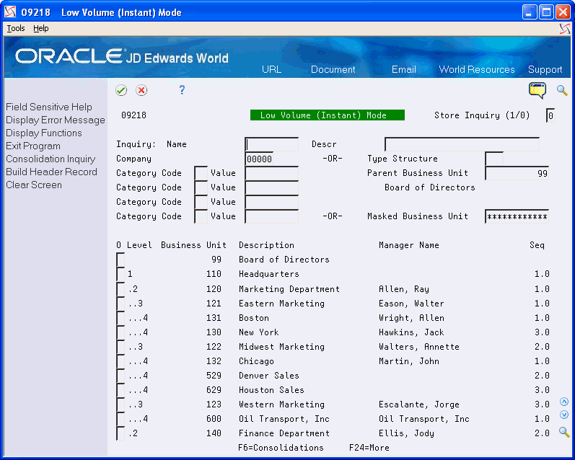Click the second Category Code field

(x=201, y=187)
